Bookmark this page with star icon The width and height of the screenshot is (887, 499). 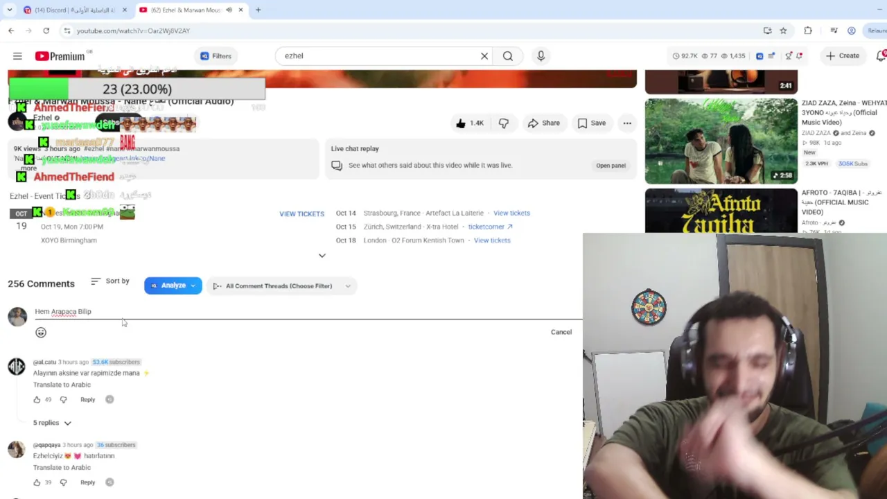(x=783, y=30)
